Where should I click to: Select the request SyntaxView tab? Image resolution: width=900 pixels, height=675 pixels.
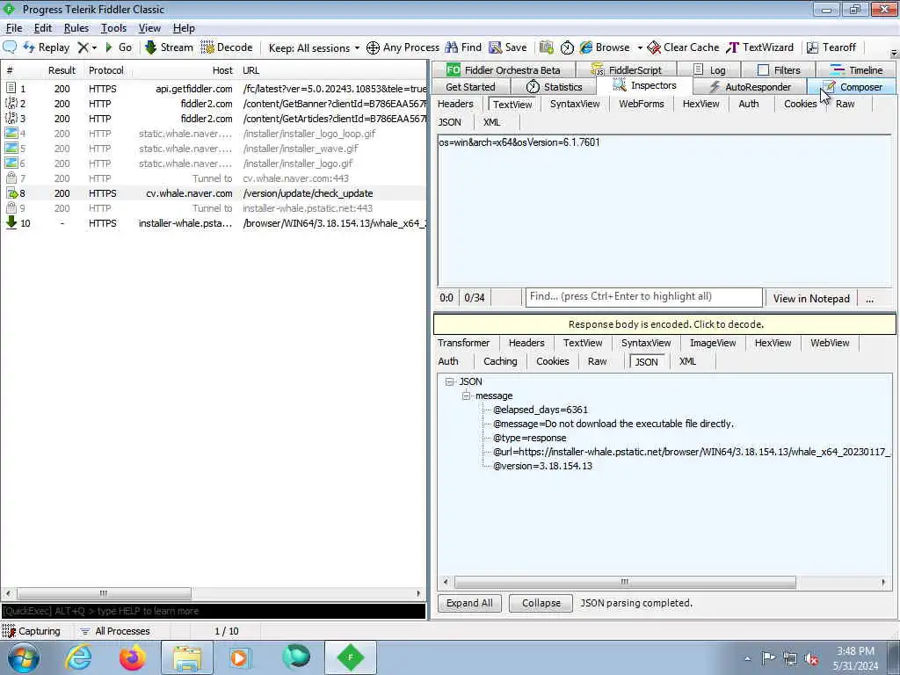click(x=575, y=104)
